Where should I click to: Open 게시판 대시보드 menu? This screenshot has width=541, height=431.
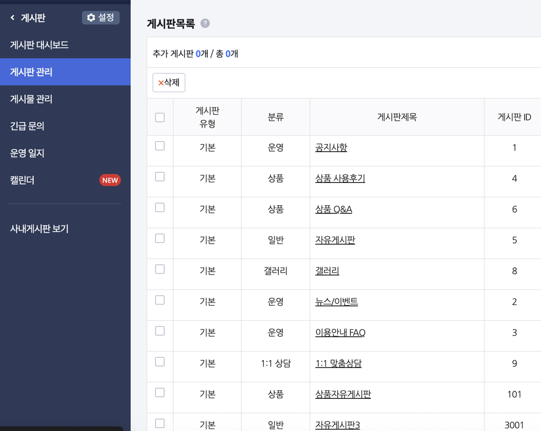coord(39,45)
